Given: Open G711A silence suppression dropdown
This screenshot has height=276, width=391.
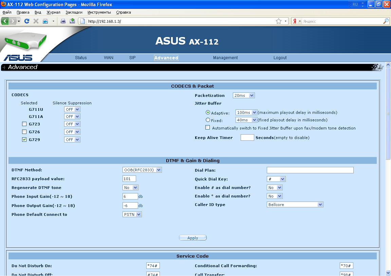Looking at the screenshot, I should pos(72,116).
